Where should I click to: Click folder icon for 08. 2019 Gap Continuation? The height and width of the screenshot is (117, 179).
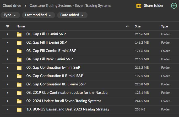(x=19, y=93)
